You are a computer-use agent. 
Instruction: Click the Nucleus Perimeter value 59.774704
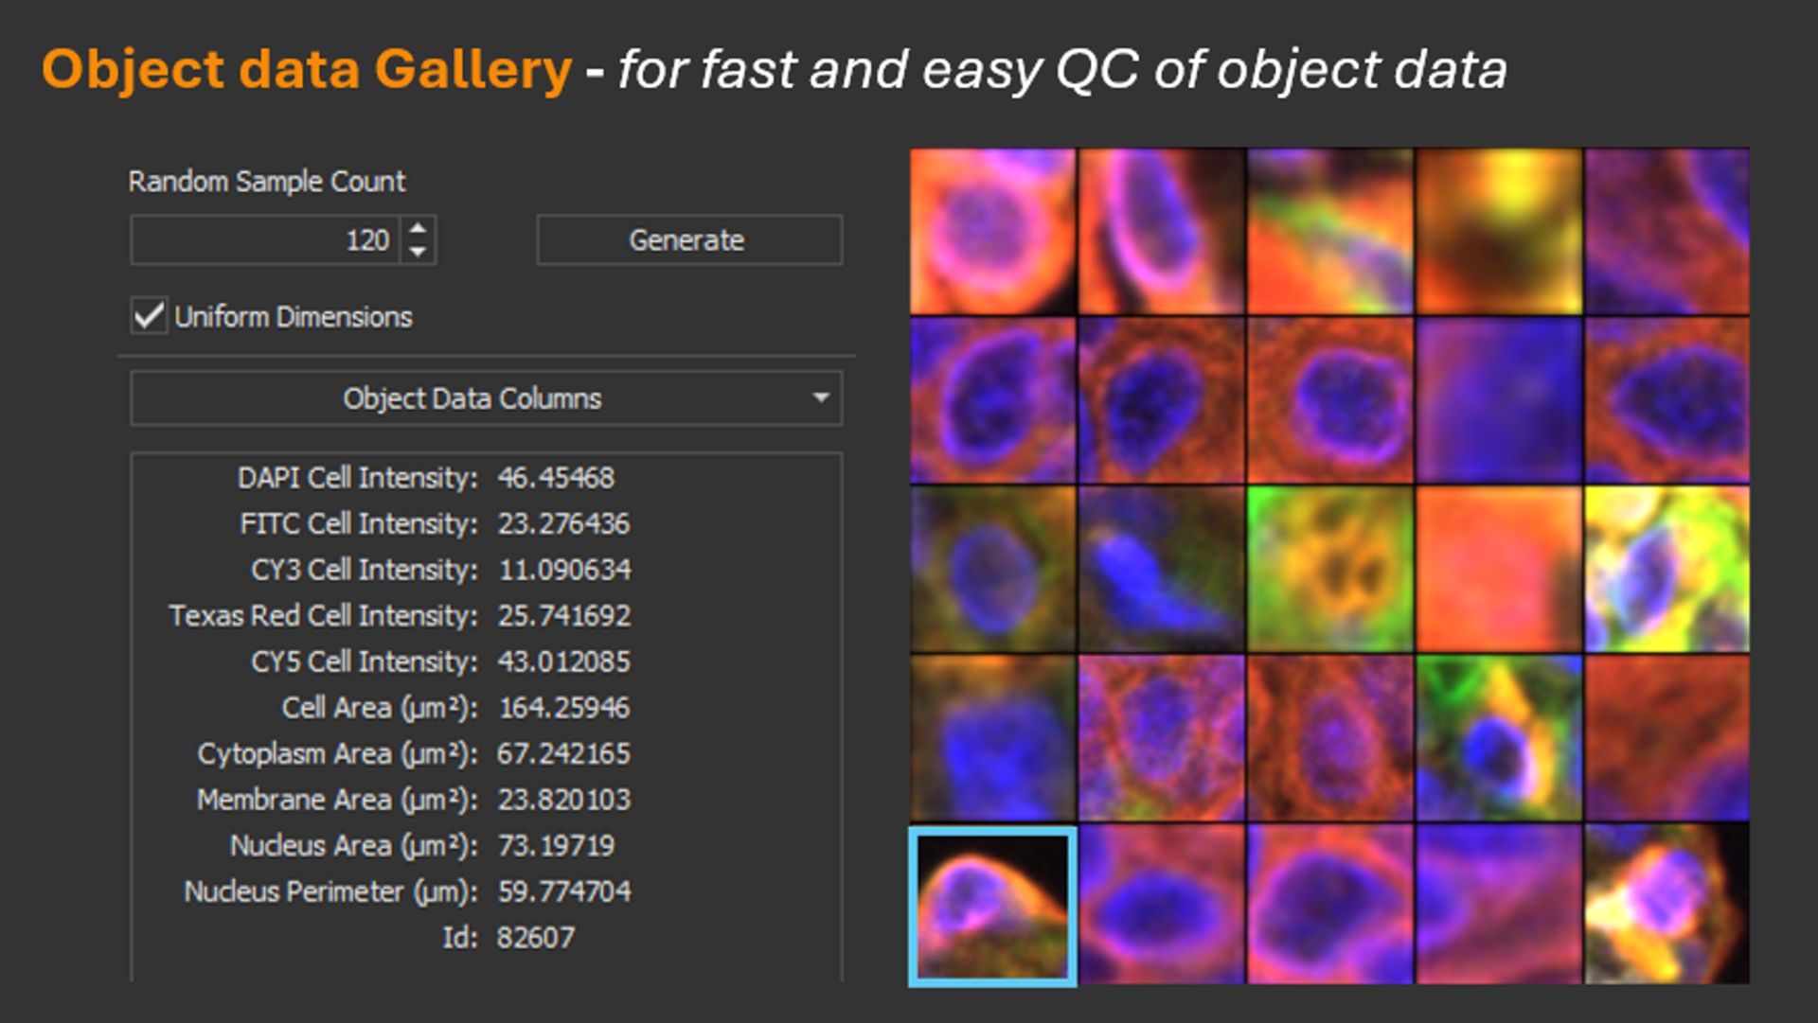[564, 891]
